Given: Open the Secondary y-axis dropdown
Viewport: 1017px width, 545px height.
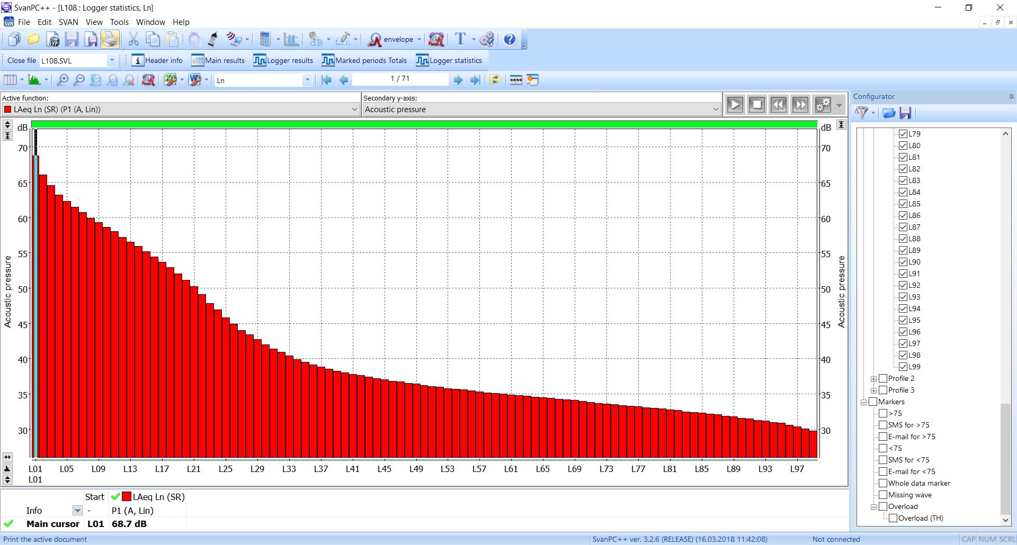Looking at the screenshot, I should [716, 110].
